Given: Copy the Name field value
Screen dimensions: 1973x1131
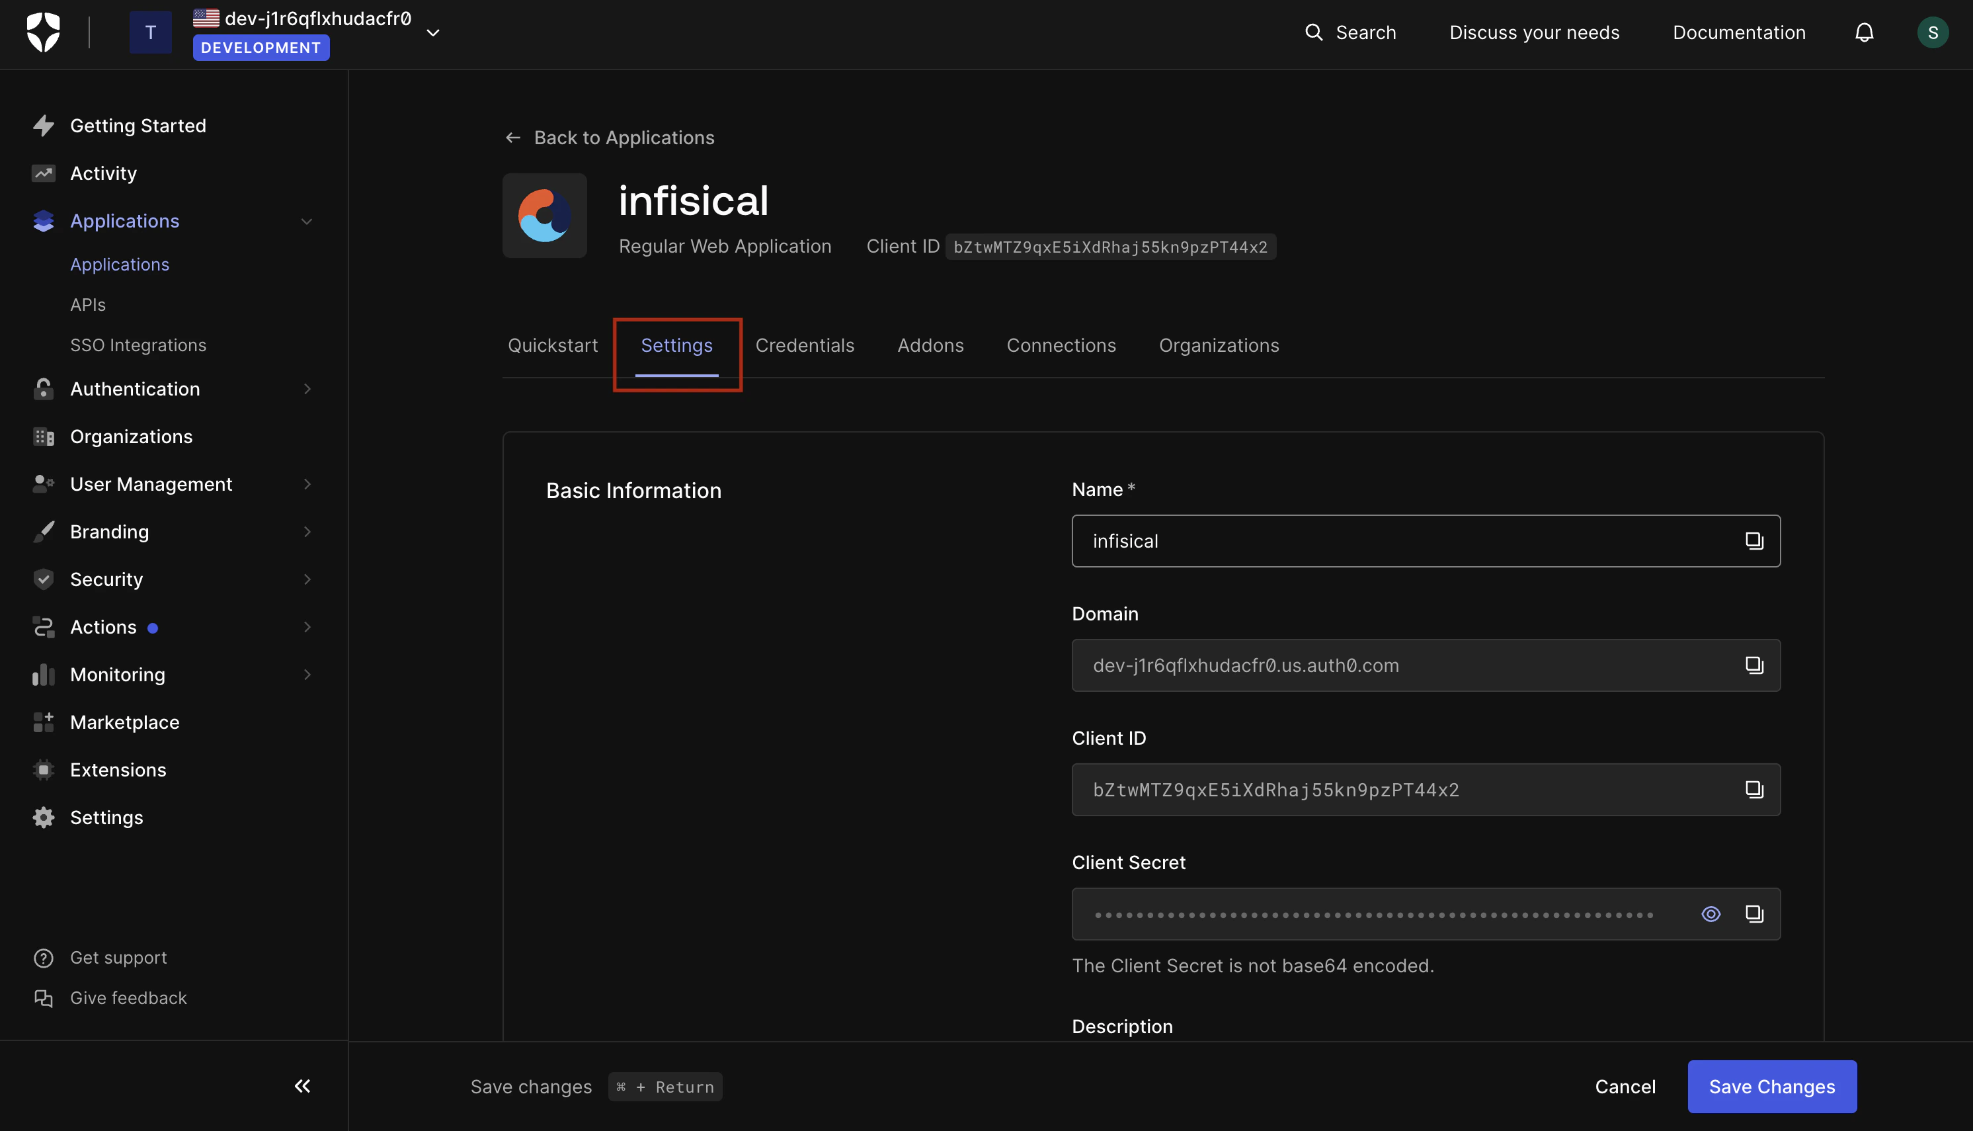Looking at the screenshot, I should click(1753, 540).
